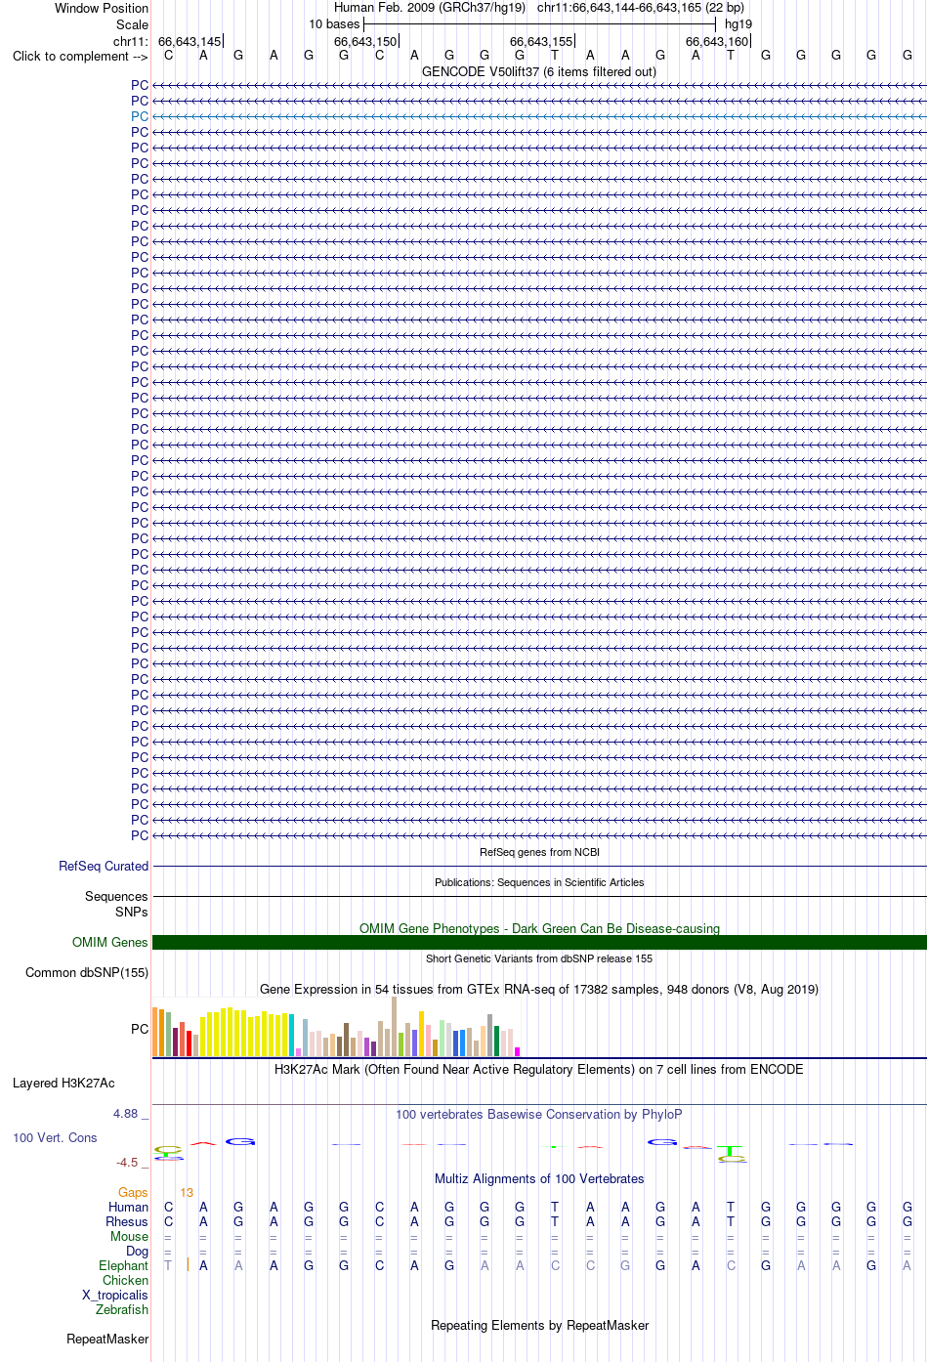Click the 'Click to complement -->' label
The image size is (928, 1362).
pyautogui.click(x=80, y=56)
